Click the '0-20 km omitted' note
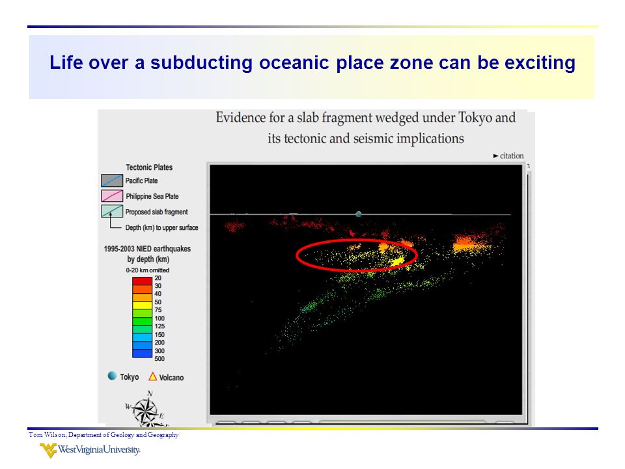Viewport: 625px width, 469px height. 148,270
